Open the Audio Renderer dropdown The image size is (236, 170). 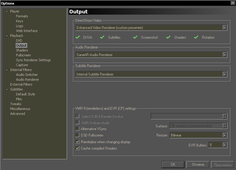(225, 55)
